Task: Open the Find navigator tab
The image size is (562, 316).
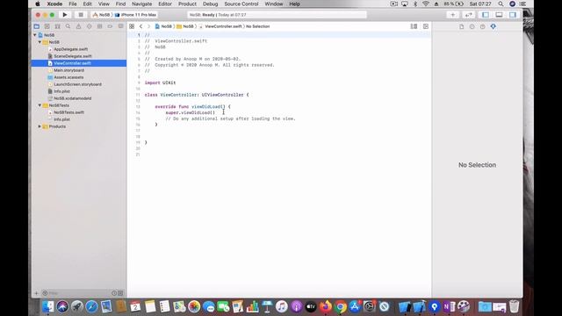Action: pos(68,26)
